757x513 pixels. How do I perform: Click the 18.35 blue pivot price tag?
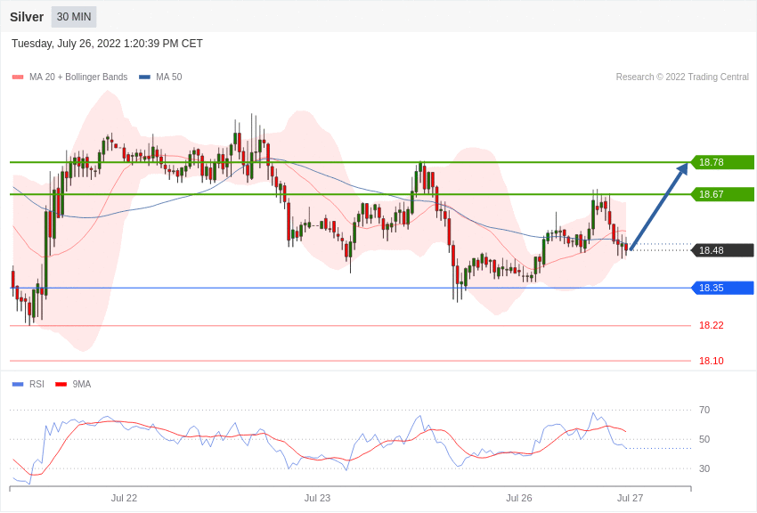pyautogui.click(x=723, y=288)
